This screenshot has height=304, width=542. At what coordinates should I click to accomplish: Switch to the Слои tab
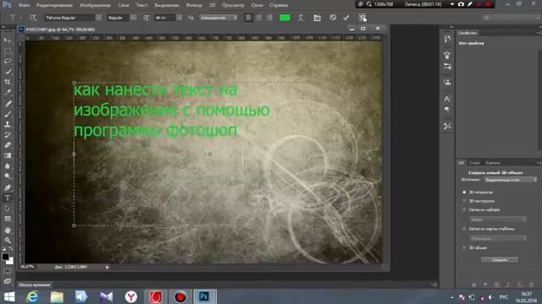(474, 163)
